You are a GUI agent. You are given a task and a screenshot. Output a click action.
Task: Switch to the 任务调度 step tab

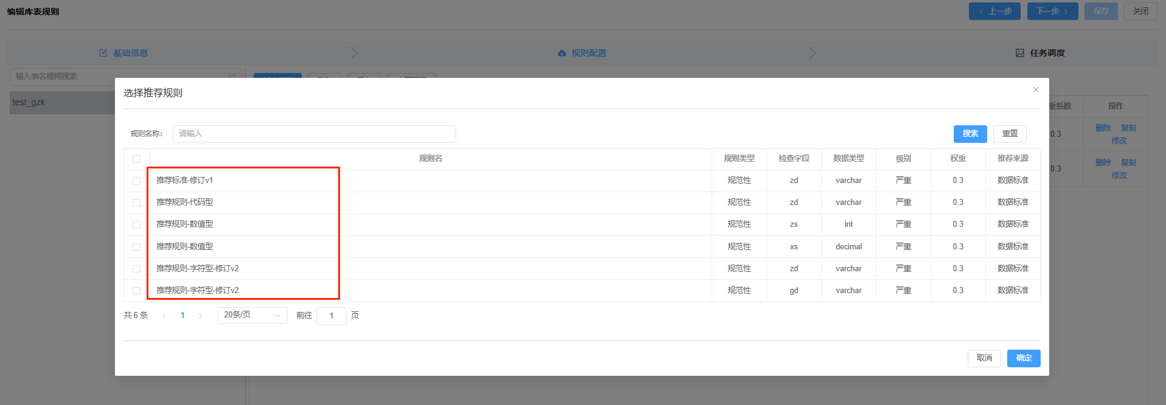[x=1047, y=54]
